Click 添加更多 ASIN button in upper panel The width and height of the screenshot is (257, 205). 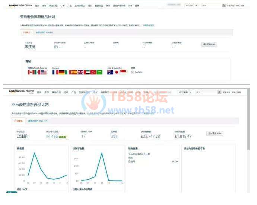click(209, 44)
